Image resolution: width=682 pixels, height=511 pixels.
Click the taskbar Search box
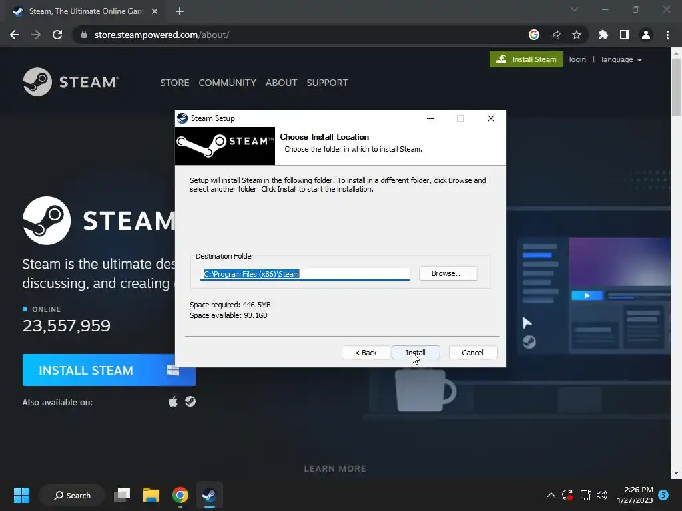pos(72,495)
